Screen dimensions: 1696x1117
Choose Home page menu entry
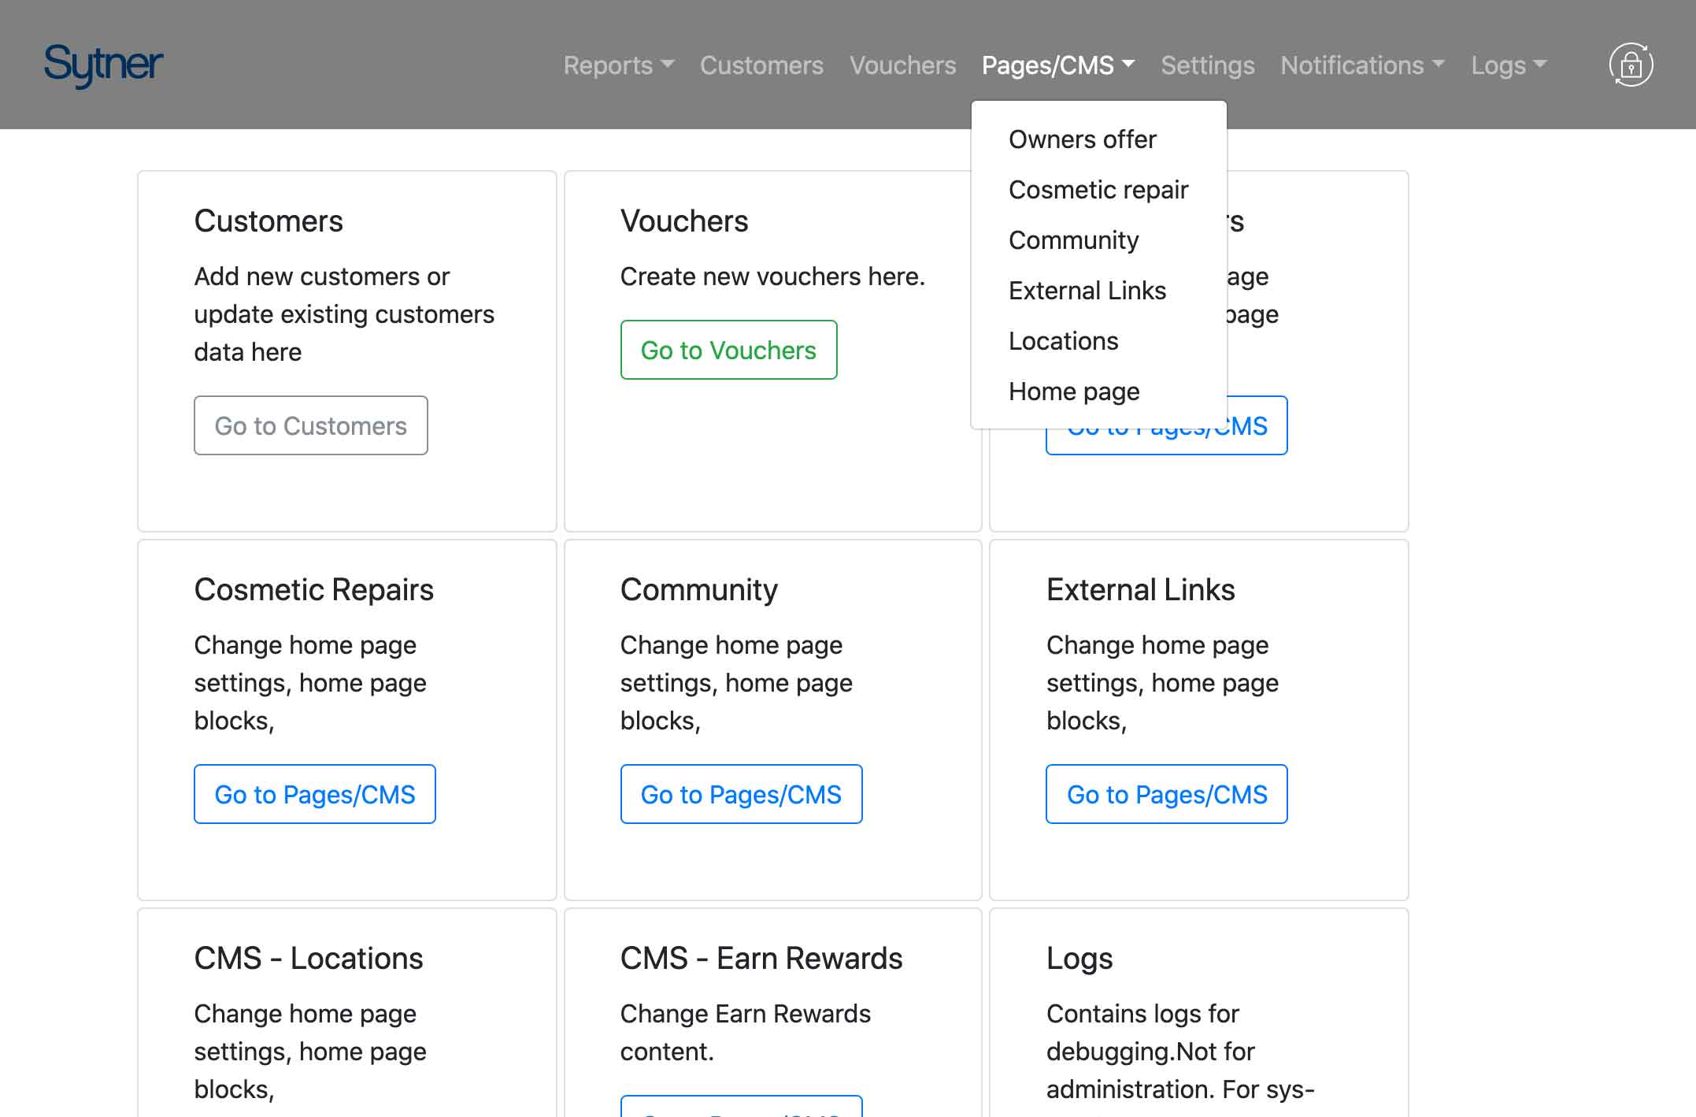1073,392
